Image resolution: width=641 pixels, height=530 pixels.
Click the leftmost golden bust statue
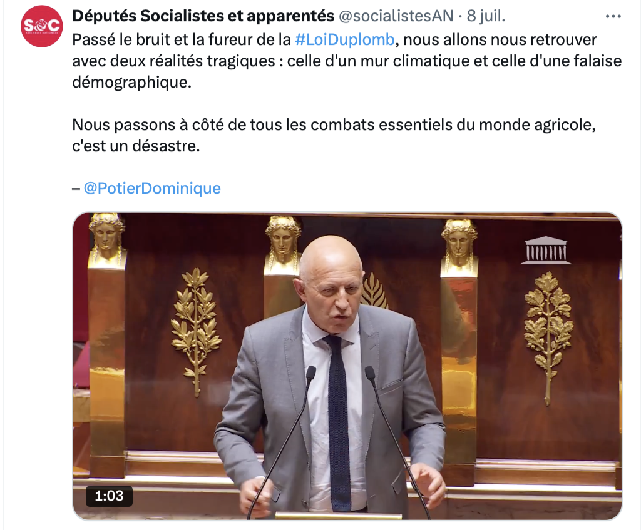point(107,239)
